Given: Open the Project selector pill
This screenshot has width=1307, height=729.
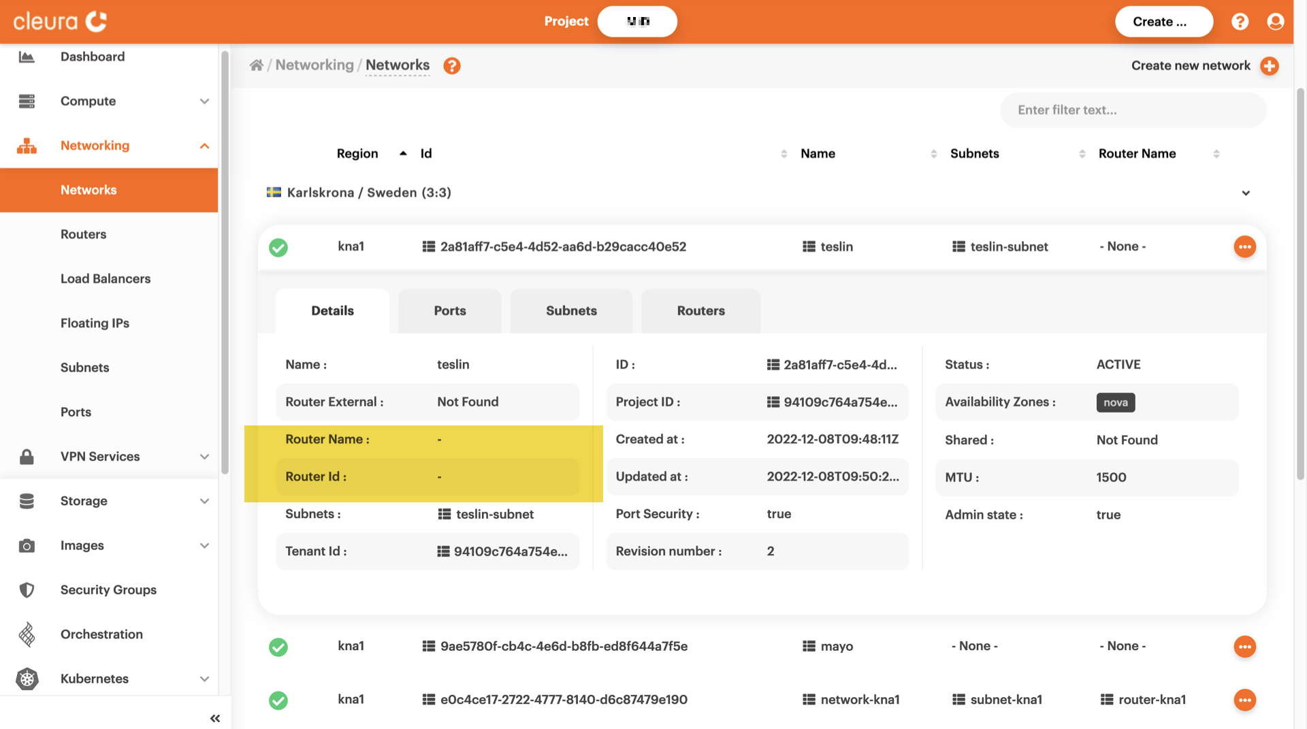Looking at the screenshot, I should [x=636, y=22].
